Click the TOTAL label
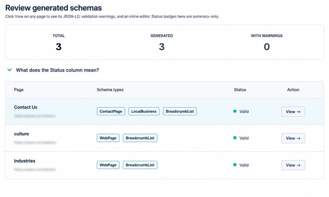Screen dimensions: 329x197 (x=59, y=36)
